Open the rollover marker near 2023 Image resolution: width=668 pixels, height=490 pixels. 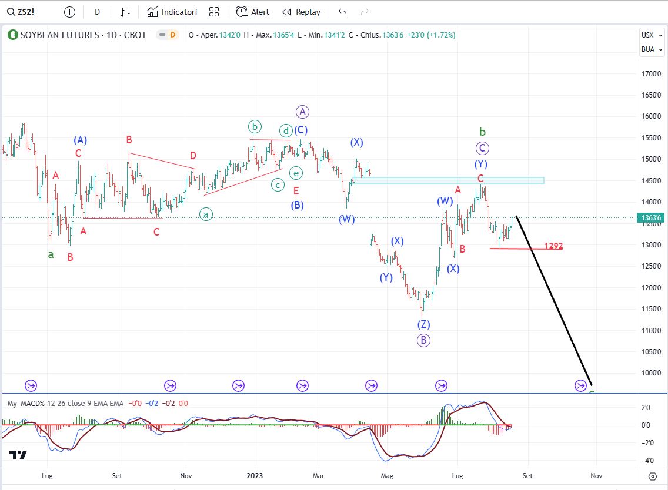[x=238, y=385]
